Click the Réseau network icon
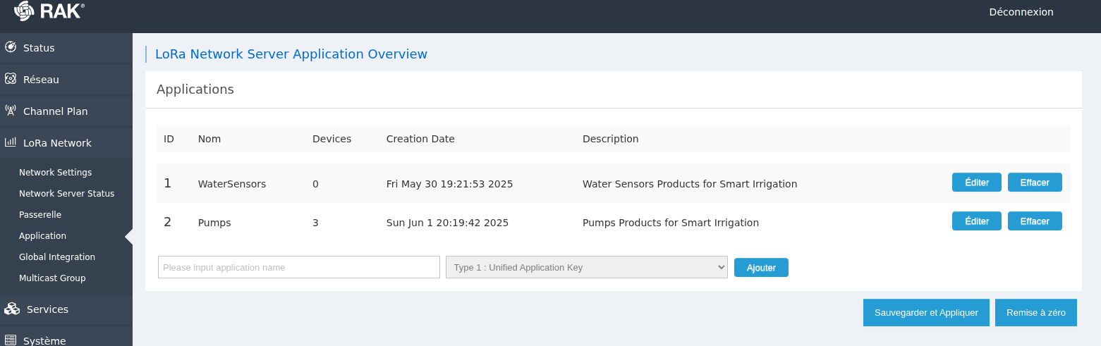This screenshot has height=346, width=1101. tap(11, 79)
